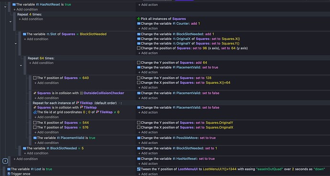Add action below the Tween action
330x176 pixels.
(x=148, y=174)
